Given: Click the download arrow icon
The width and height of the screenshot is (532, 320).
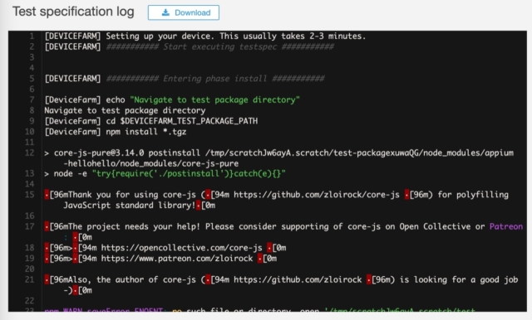Looking at the screenshot, I should coord(165,12).
